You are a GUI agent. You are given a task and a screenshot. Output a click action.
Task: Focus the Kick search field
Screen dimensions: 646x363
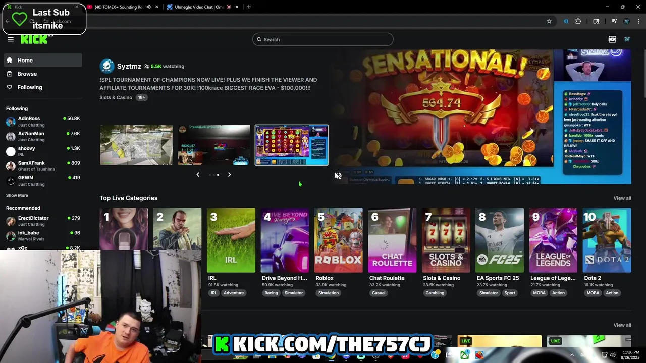tap(323, 39)
